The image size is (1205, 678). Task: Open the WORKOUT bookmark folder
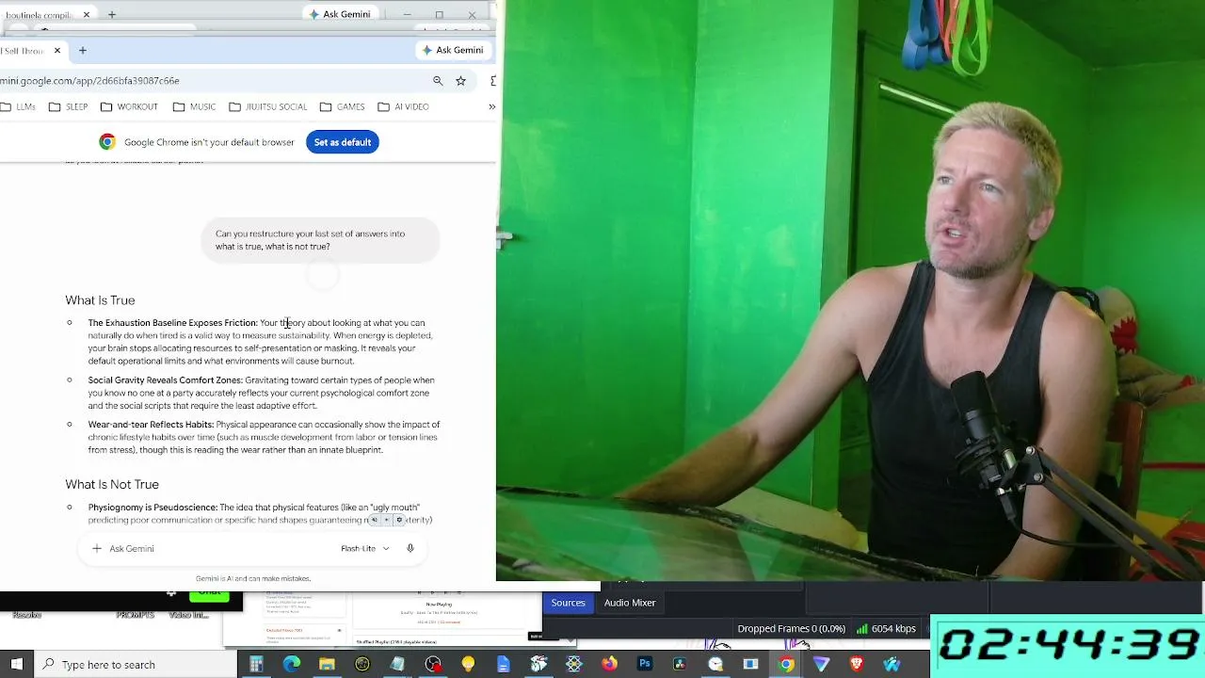129,107
